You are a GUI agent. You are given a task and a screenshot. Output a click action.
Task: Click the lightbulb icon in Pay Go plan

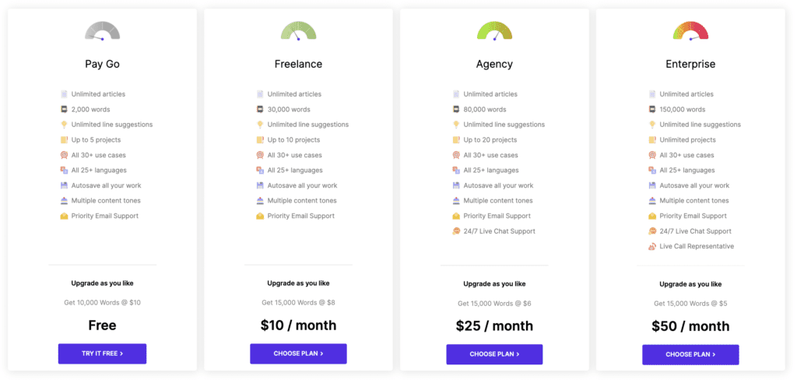click(64, 125)
